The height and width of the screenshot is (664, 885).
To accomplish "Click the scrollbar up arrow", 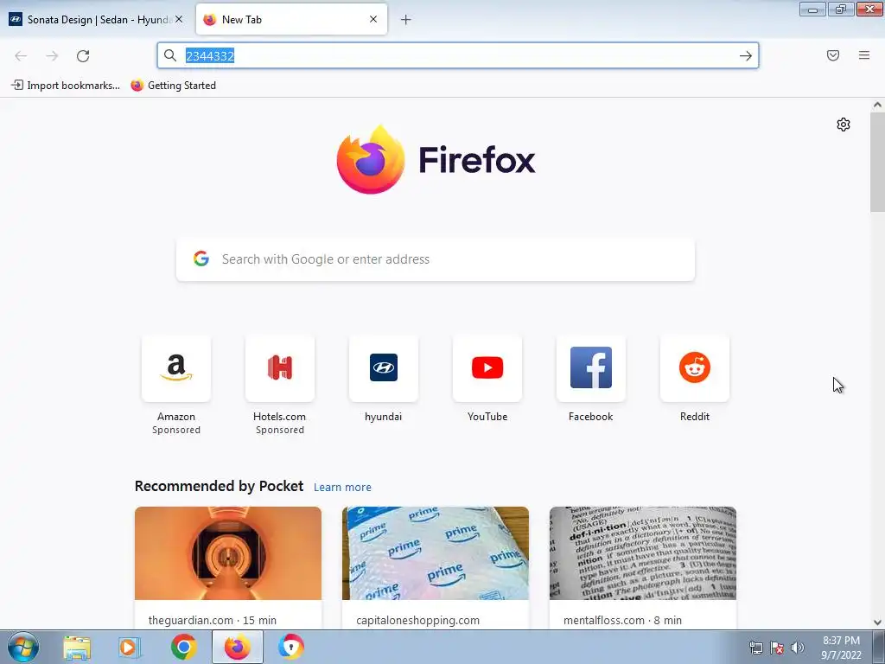I will (x=877, y=105).
